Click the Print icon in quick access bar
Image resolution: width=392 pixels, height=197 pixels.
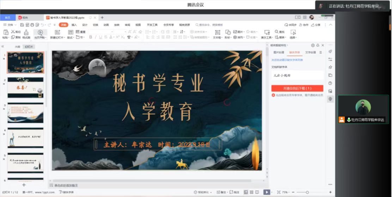coord(32,25)
